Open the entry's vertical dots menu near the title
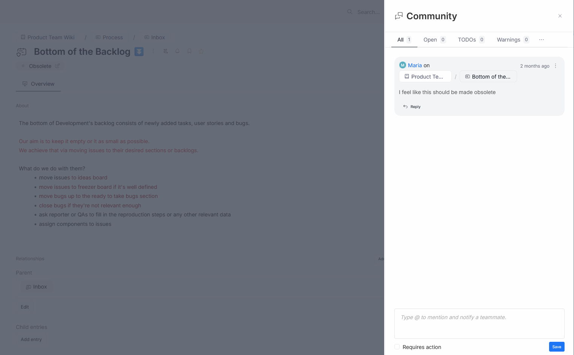 coord(153,51)
